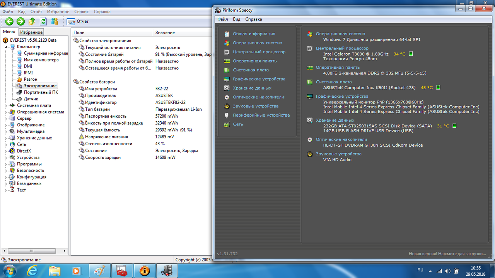The image size is (495, 278).
Task: Open Оптические накопители in Speccy sidebar
Action: (258, 97)
